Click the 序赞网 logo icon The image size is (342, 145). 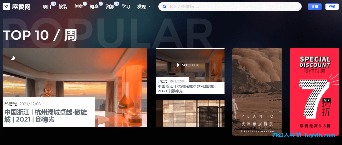[6, 7]
